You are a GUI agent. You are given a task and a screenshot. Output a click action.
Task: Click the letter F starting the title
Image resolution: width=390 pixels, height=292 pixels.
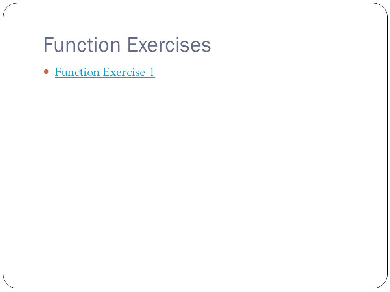pyautogui.click(x=48, y=45)
